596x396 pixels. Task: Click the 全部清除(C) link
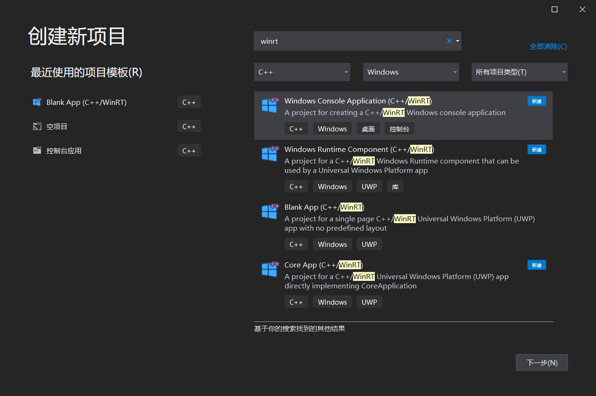(548, 46)
